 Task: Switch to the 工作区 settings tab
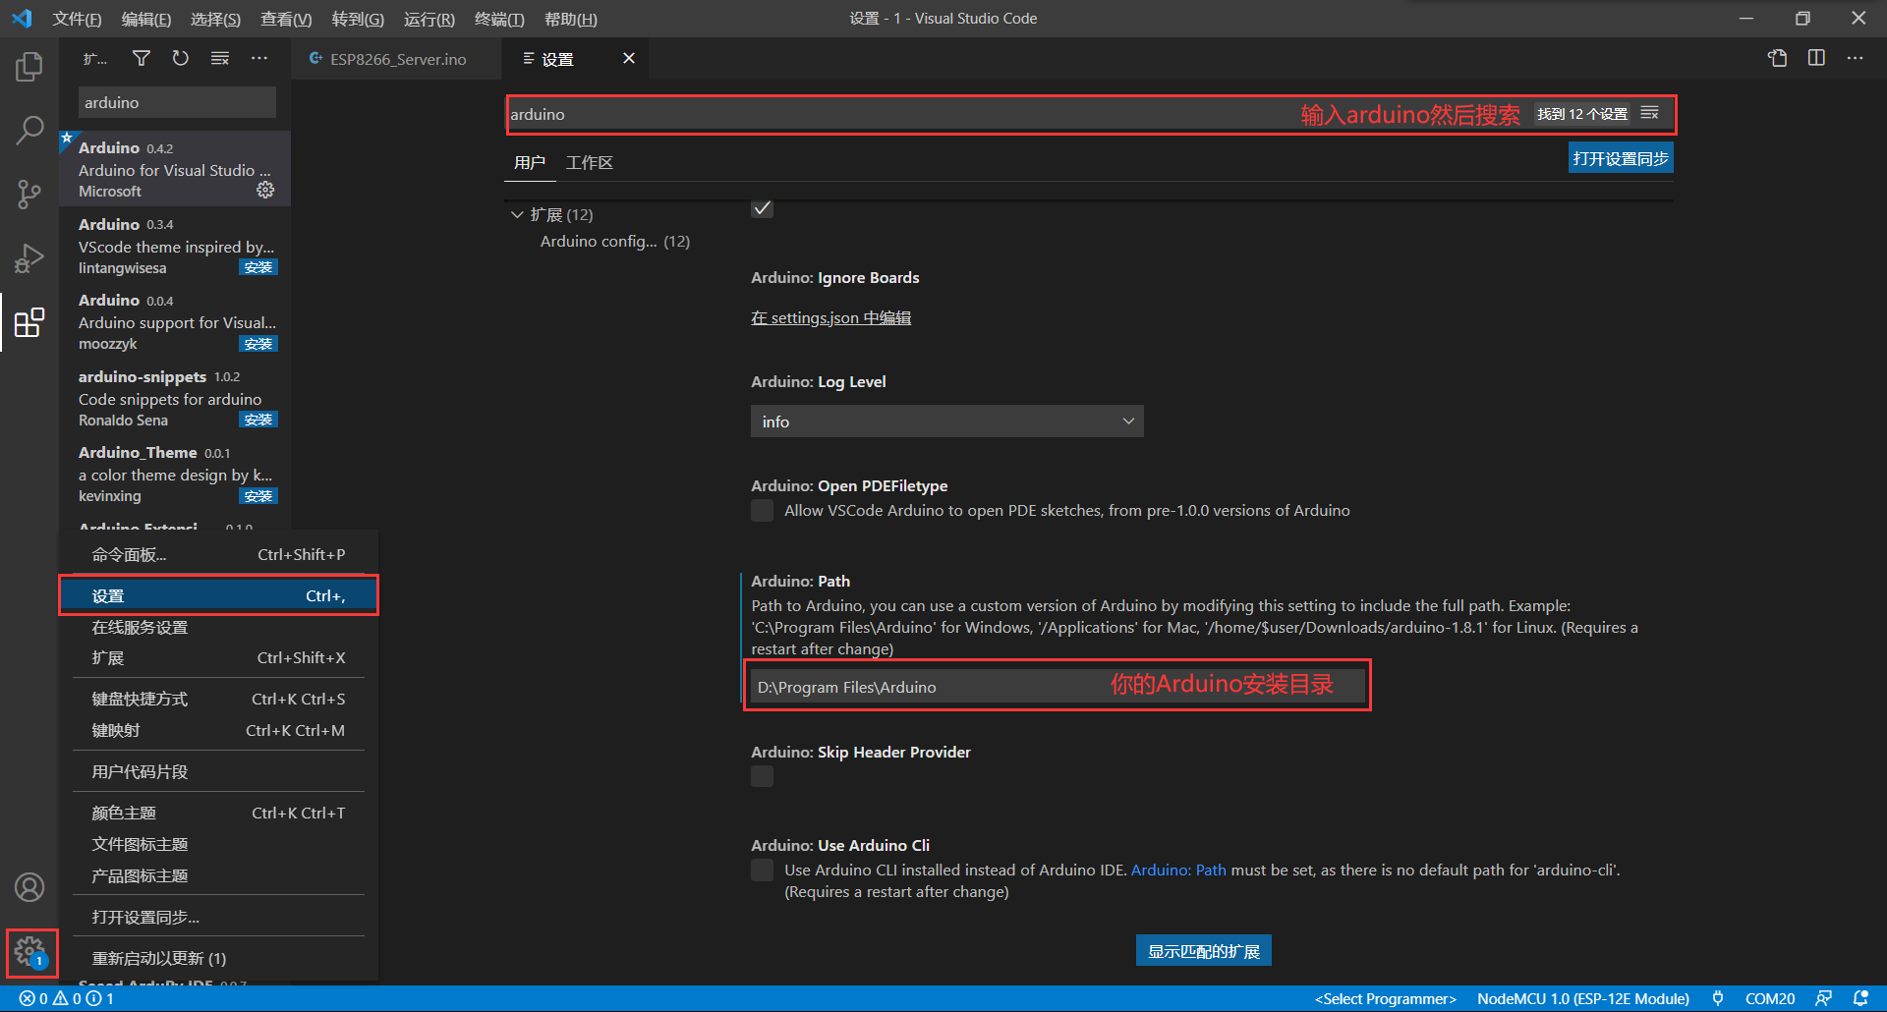coord(589,162)
